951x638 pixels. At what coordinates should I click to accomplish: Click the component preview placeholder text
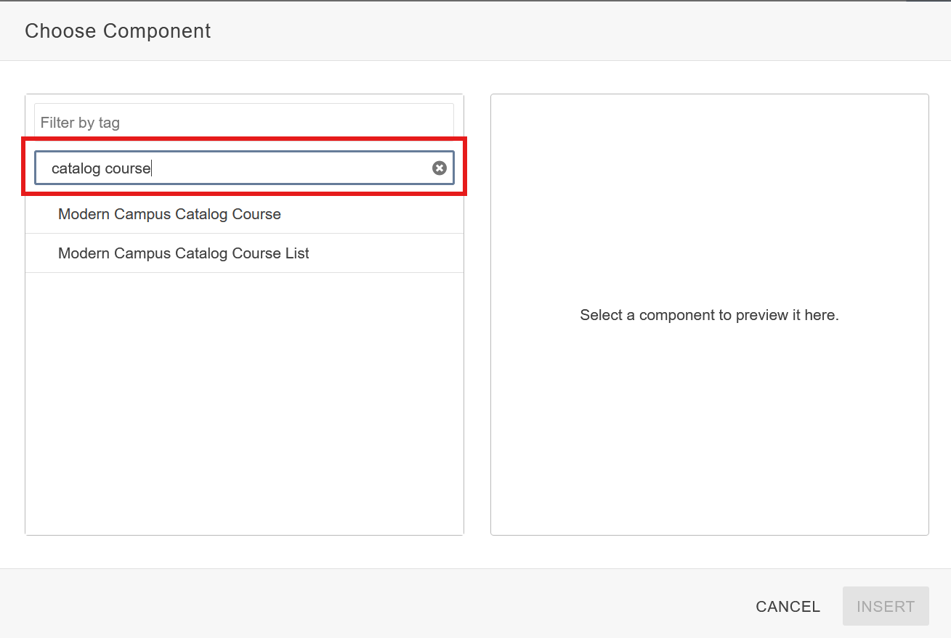tap(709, 315)
